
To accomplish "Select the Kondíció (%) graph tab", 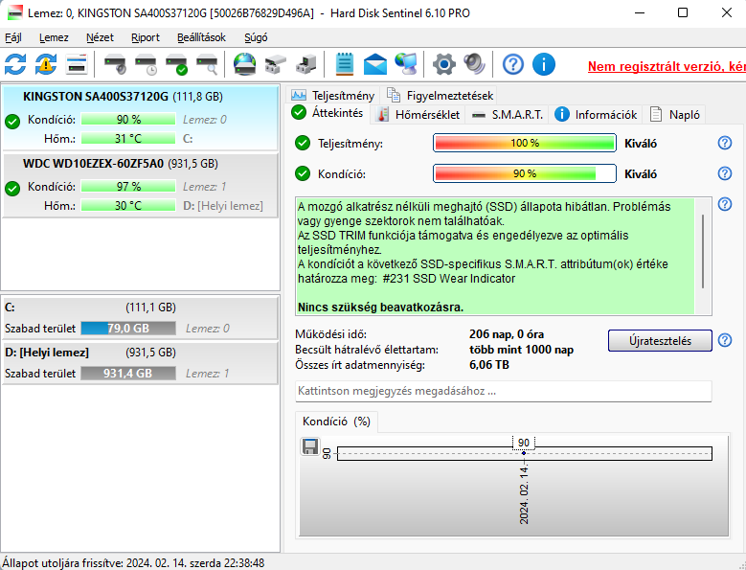I will coord(336,422).
